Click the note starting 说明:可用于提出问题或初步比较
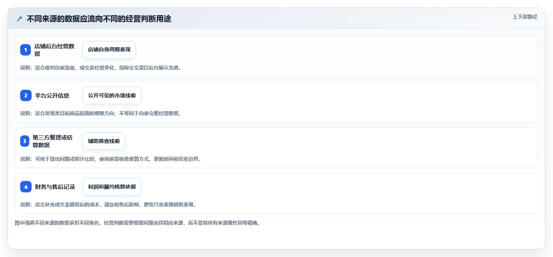This screenshot has width=553, height=257. pyautogui.click(x=110, y=159)
